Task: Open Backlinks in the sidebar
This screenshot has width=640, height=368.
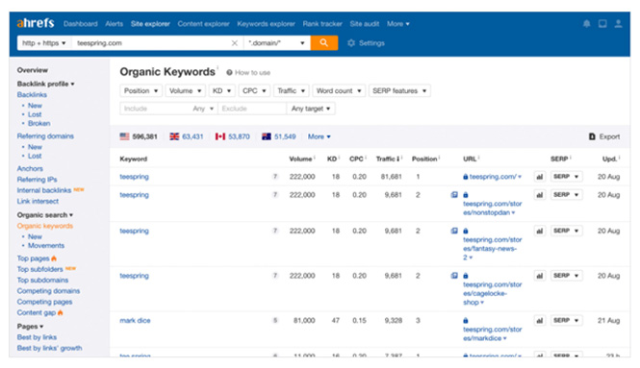Action: 32,94
